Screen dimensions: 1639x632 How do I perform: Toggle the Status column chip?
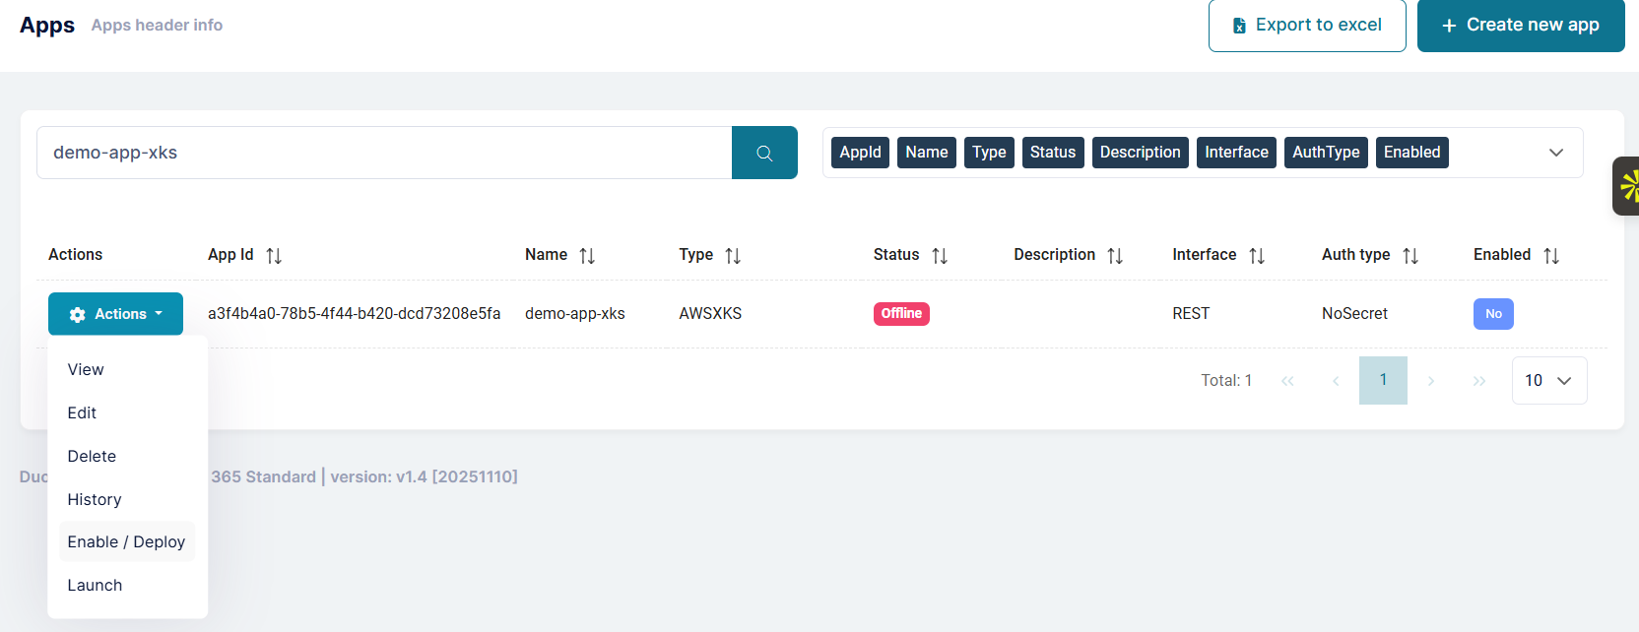[x=1053, y=153]
